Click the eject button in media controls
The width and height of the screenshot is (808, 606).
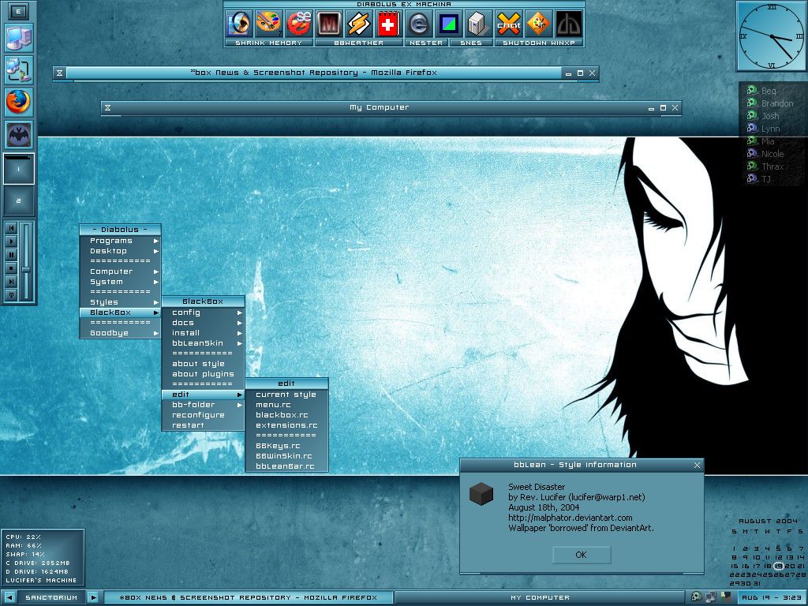click(x=11, y=295)
